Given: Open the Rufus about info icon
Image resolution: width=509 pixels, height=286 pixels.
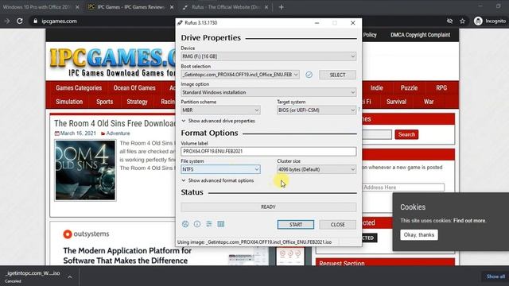Looking at the screenshot, I should (197, 224).
